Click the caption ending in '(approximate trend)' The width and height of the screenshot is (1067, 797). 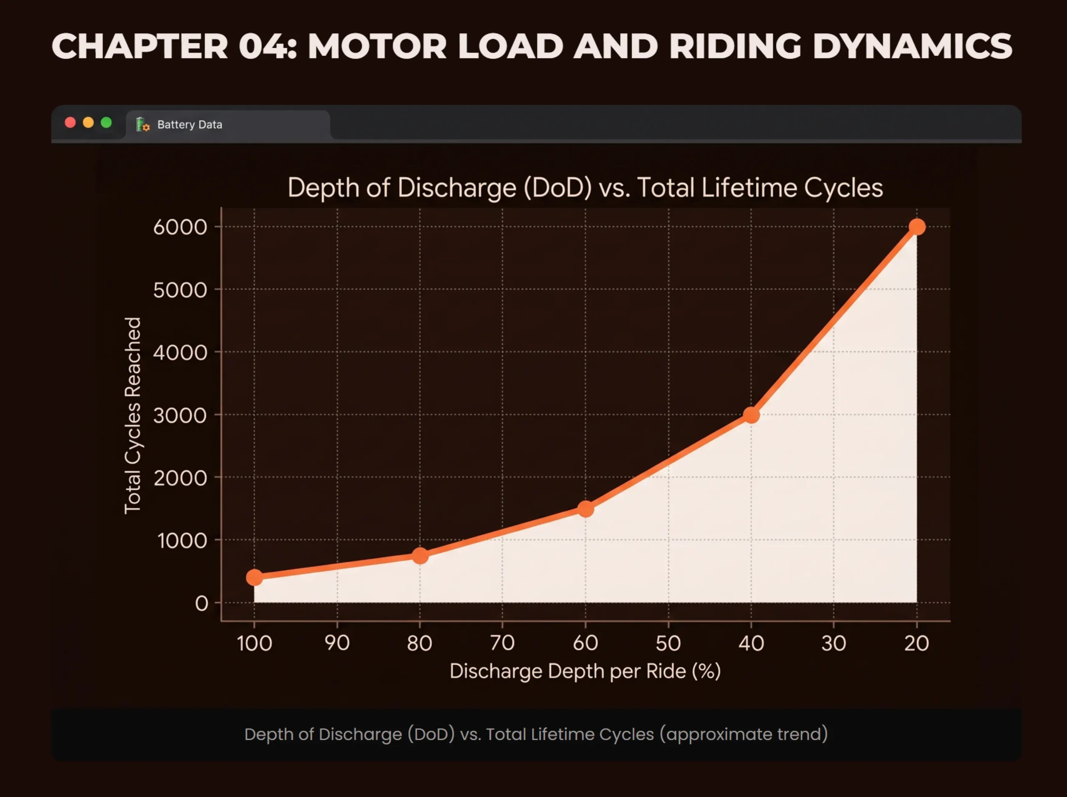tap(536, 734)
